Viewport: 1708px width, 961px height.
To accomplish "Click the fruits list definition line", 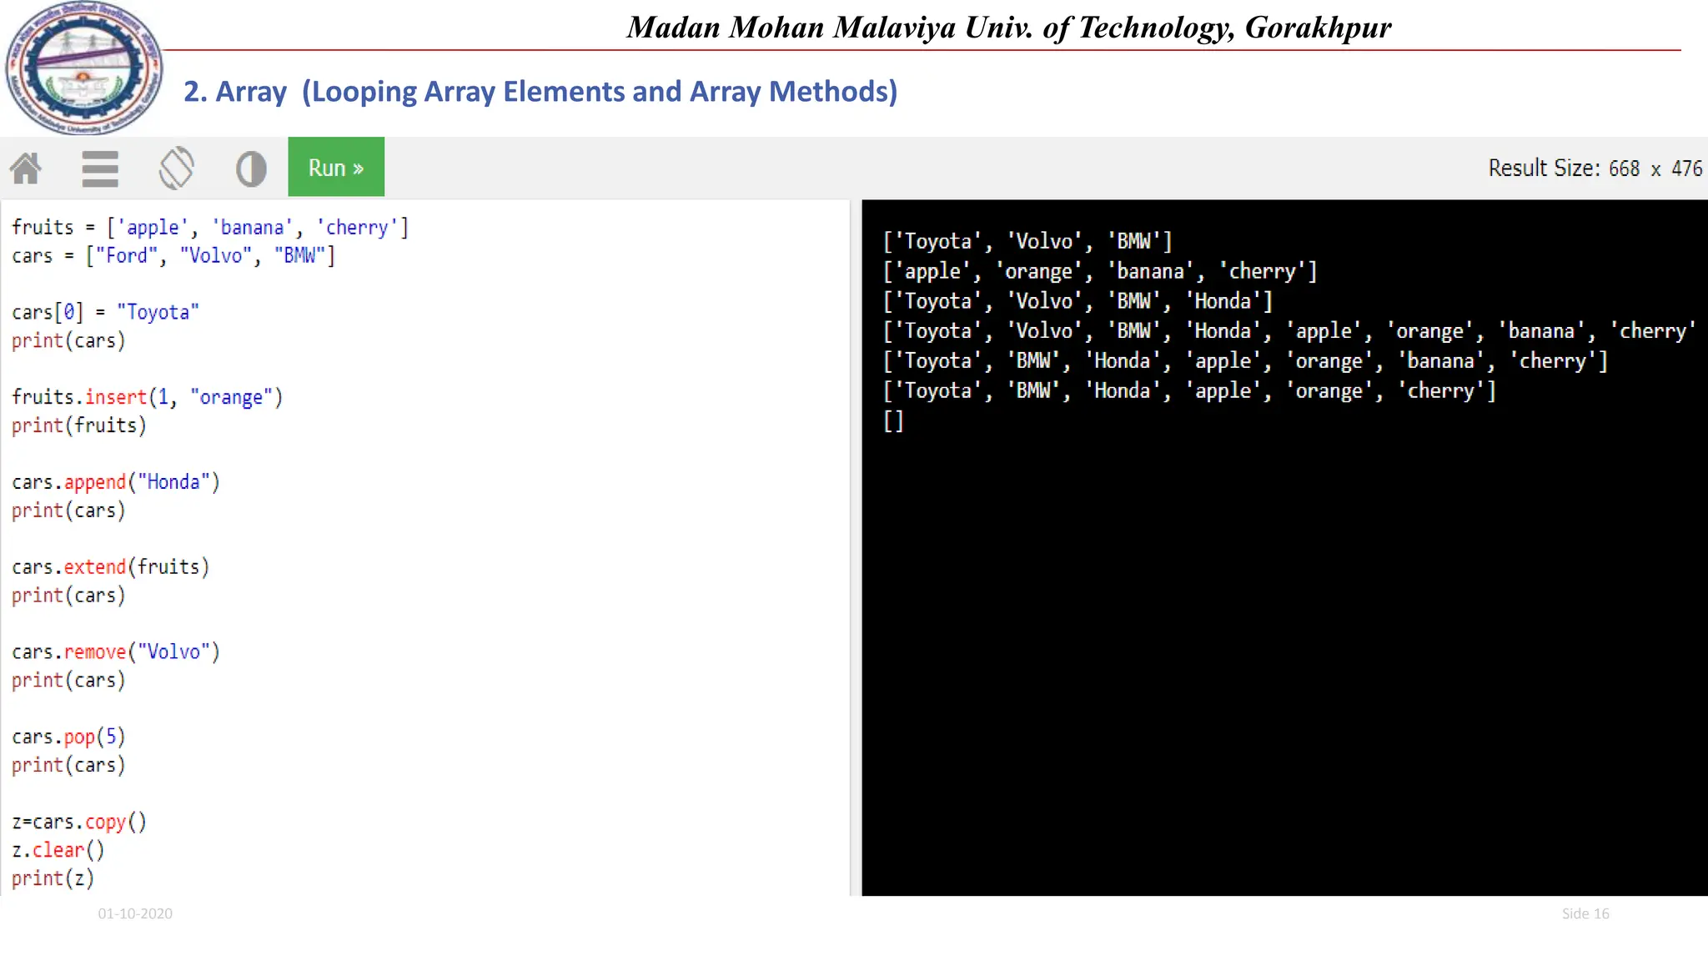I will [x=210, y=228].
